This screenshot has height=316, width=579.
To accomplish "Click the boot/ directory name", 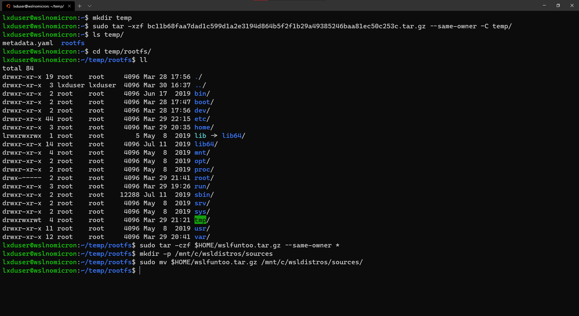I will pyautogui.click(x=202, y=102).
